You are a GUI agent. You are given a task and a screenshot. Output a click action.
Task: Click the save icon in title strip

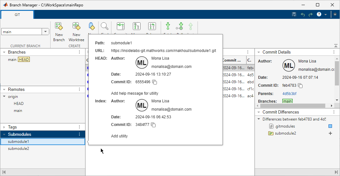point(294,15)
